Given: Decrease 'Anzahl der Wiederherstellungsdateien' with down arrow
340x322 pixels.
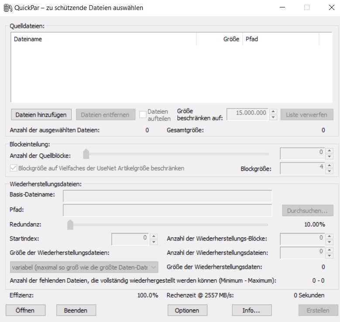Looking at the screenshot, I should 330,255.
